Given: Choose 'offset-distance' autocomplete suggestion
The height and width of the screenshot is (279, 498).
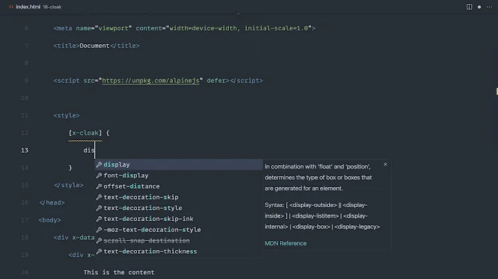Looking at the screenshot, I should click(x=179, y=186).
